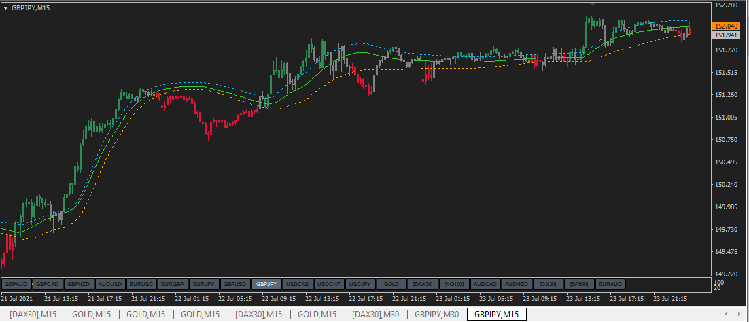Viewport: 749px width, 322px height.
Task: Switch chart to GBPAUD symbol button
Action: [16, 284]
